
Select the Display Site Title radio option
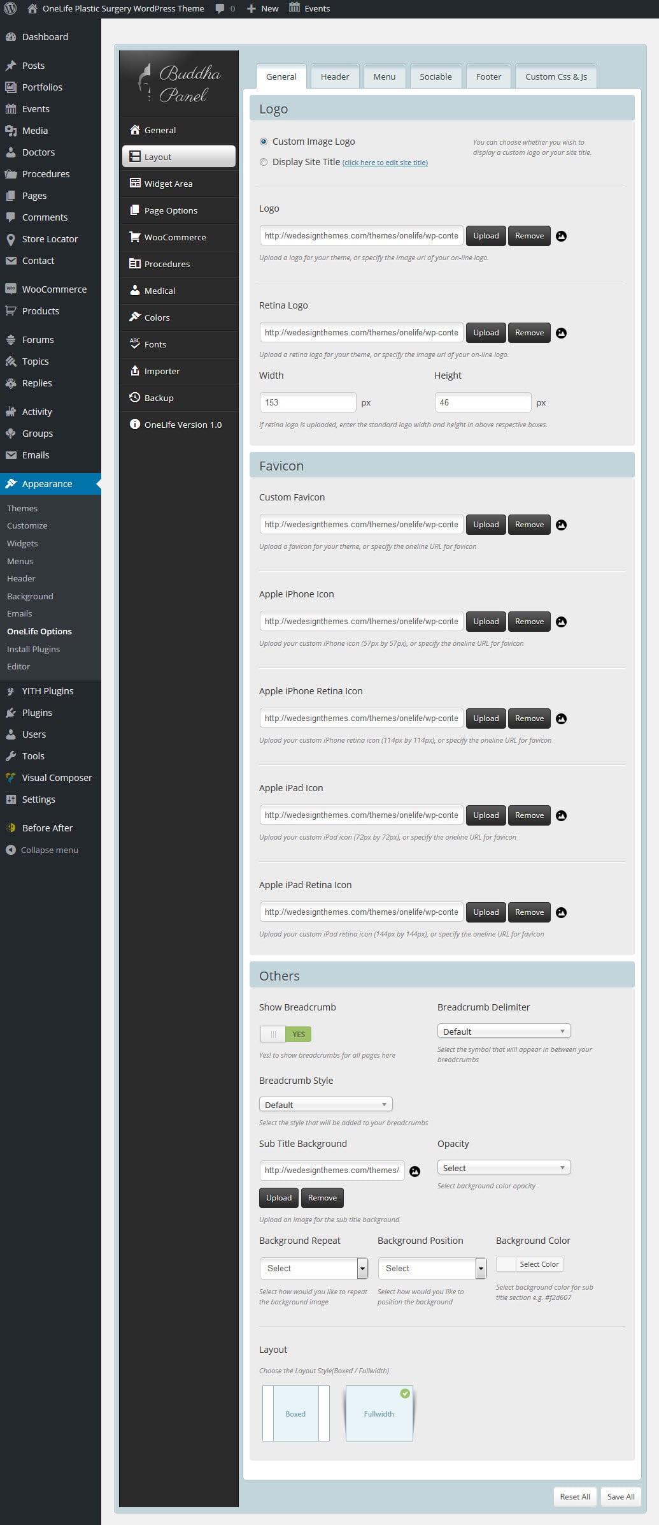pyautogui.click(x=264, y=162)
